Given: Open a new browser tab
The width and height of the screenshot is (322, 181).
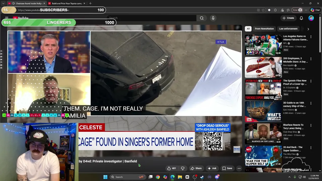Looking at the screenshot, I should click(90, 4).
